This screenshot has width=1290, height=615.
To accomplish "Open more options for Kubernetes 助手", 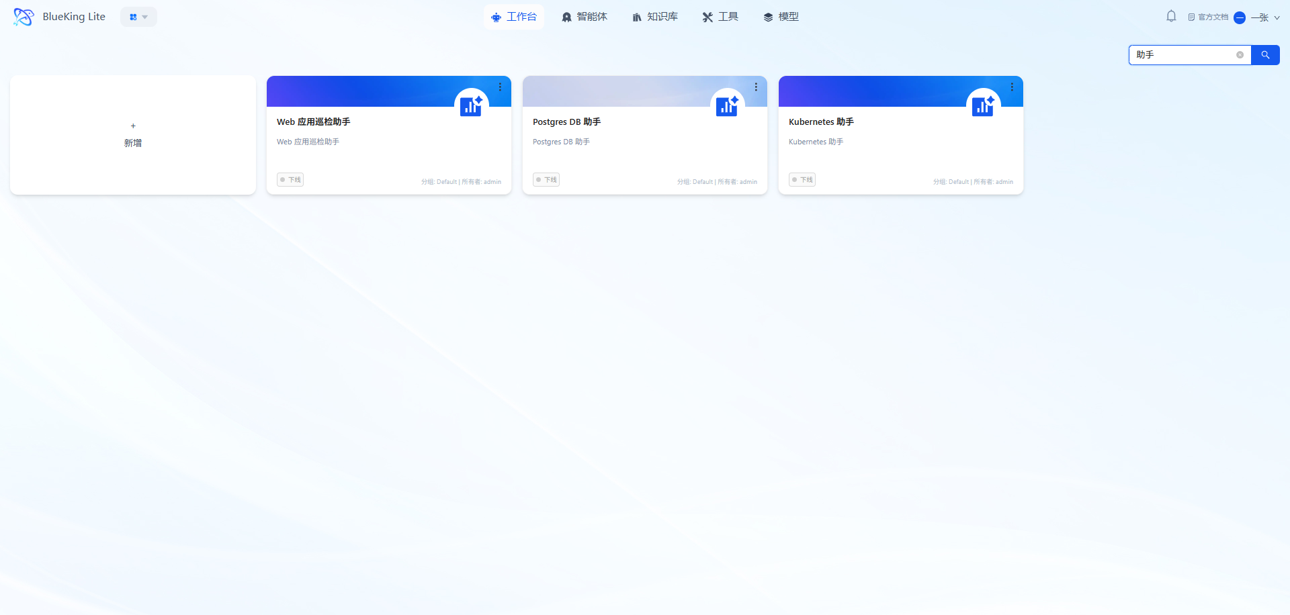I will click(x=1012, y=87).
